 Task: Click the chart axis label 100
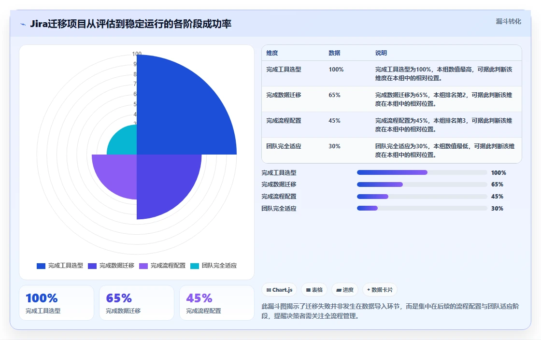coord(137,54)
